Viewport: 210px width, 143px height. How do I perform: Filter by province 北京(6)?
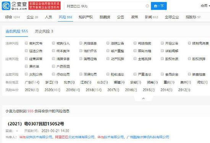[69, 82]
